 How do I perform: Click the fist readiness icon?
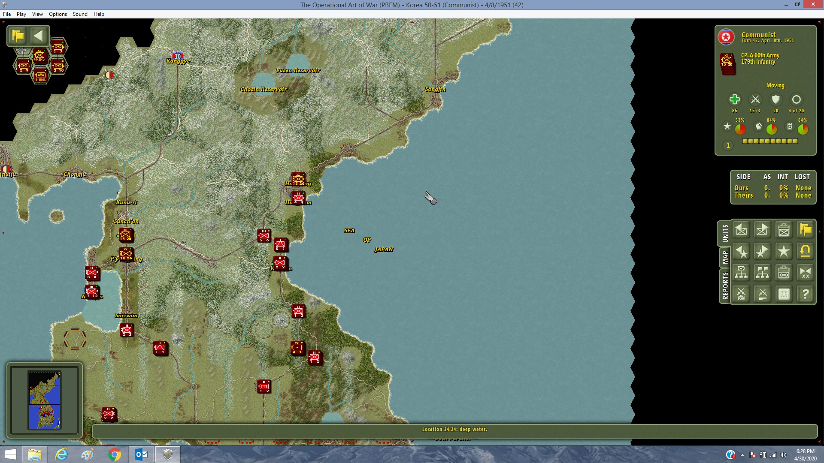[759, 126]
